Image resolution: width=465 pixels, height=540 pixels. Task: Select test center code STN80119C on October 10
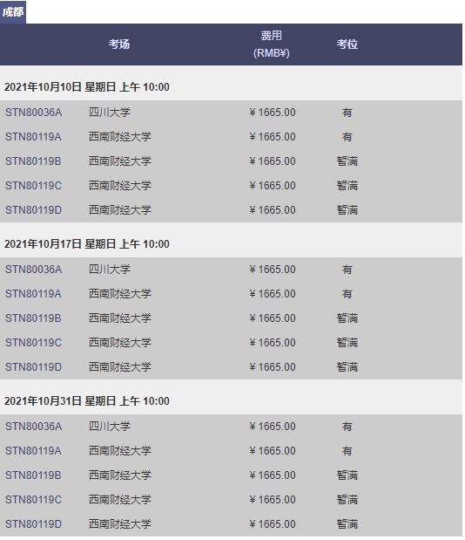(33, 186)
